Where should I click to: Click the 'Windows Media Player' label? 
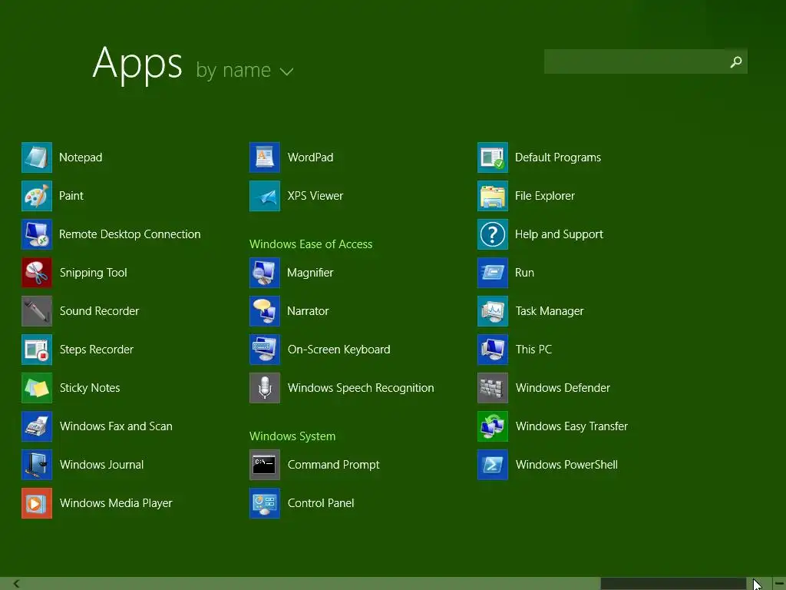tap(116, 503)
